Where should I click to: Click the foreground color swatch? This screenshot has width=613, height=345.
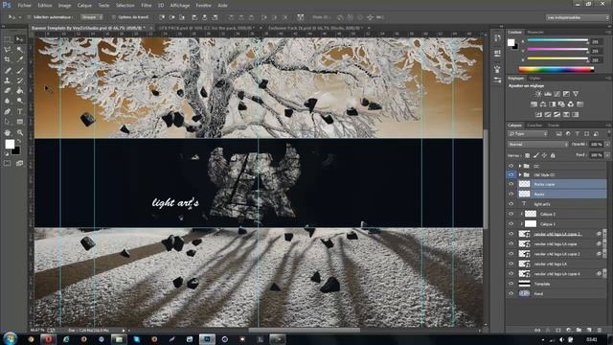pos(9,145)
